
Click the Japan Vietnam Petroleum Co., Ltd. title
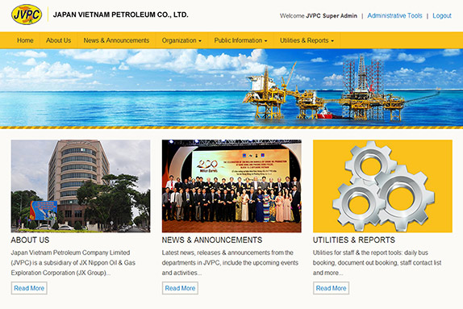(120, 15)
